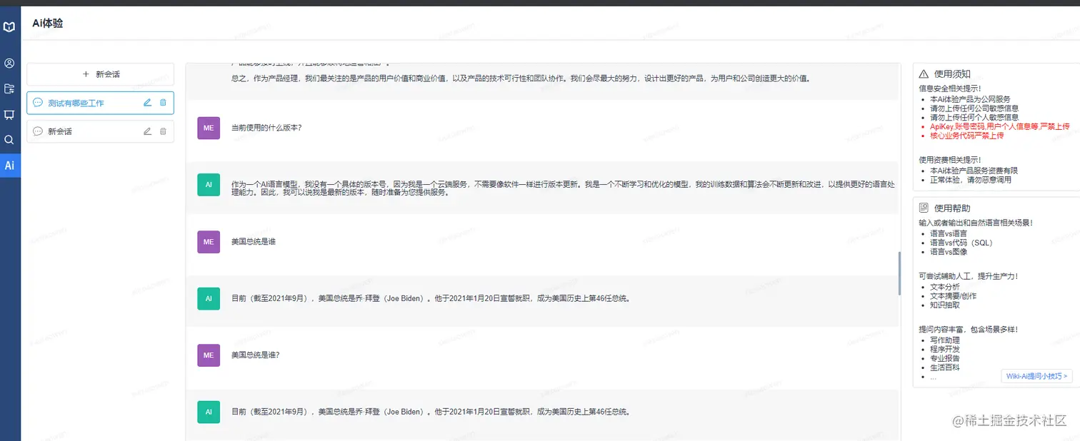
Task: Click the ME avatar beside 美国总统是谁? with question mark
Action: (x=209, y=355)
